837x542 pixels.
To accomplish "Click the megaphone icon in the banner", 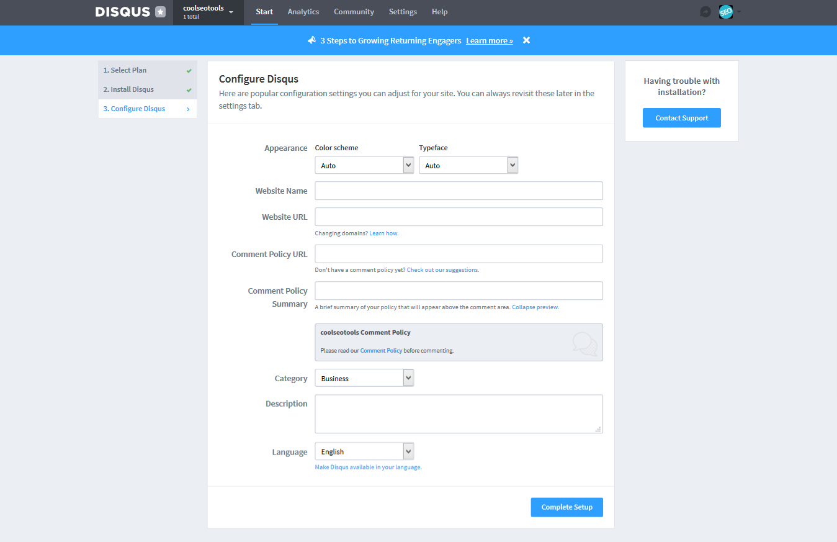I will 312,40.
